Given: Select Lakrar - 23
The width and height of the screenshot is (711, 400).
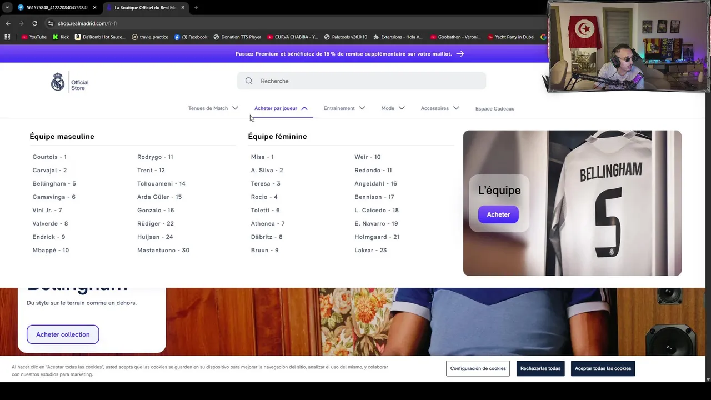Looking at the screenshot, I should pyautogui.click(x=370, y=251).
